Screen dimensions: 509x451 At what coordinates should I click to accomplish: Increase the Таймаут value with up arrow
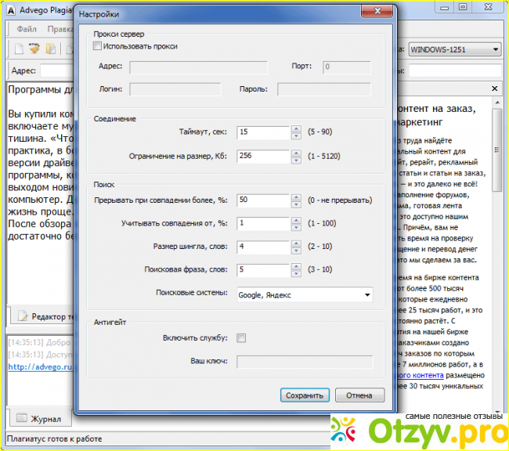click(x=295, y=129)
